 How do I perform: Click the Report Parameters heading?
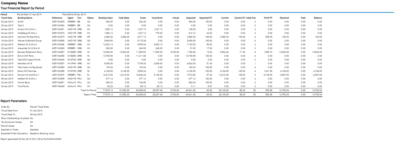14,101
